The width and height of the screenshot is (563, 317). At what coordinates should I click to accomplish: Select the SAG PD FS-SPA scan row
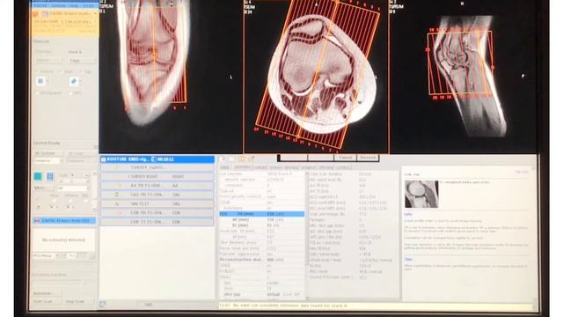tap(157, 195)
